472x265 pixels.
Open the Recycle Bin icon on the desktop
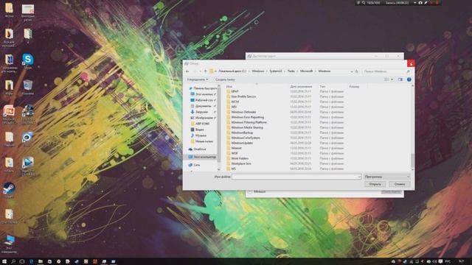tap(28, 87)
